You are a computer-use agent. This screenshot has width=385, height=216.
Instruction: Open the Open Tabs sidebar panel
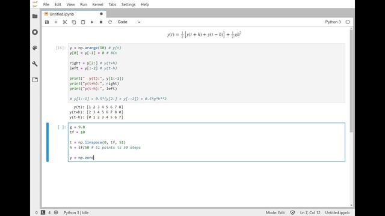(35, 80)
